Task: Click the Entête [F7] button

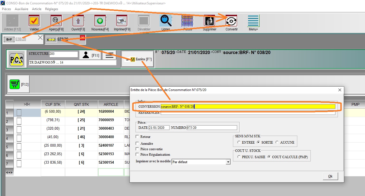Action: pos(138,59)
